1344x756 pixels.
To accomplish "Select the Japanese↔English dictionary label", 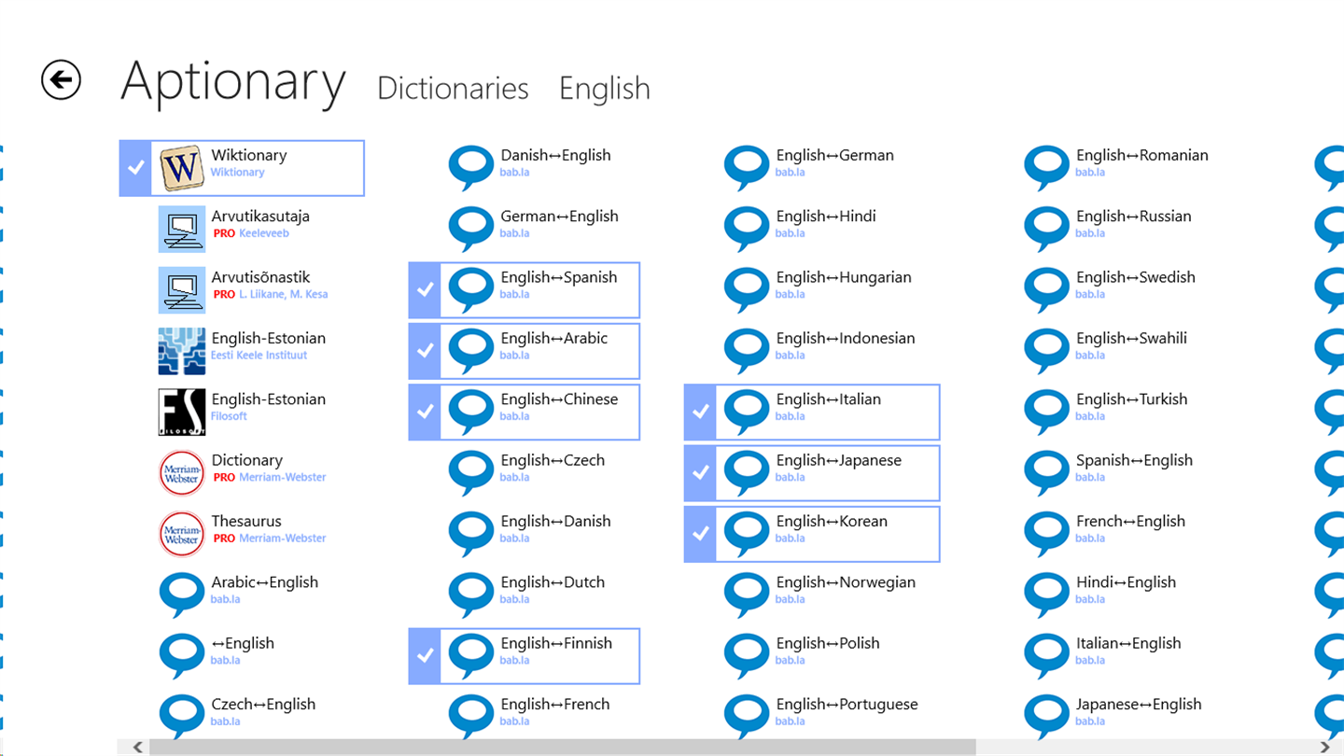I will click(x=1139, y=705).
